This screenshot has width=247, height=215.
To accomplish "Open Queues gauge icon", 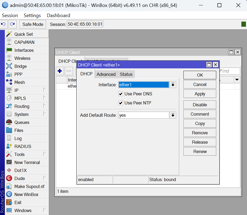I will coord(9,122).
